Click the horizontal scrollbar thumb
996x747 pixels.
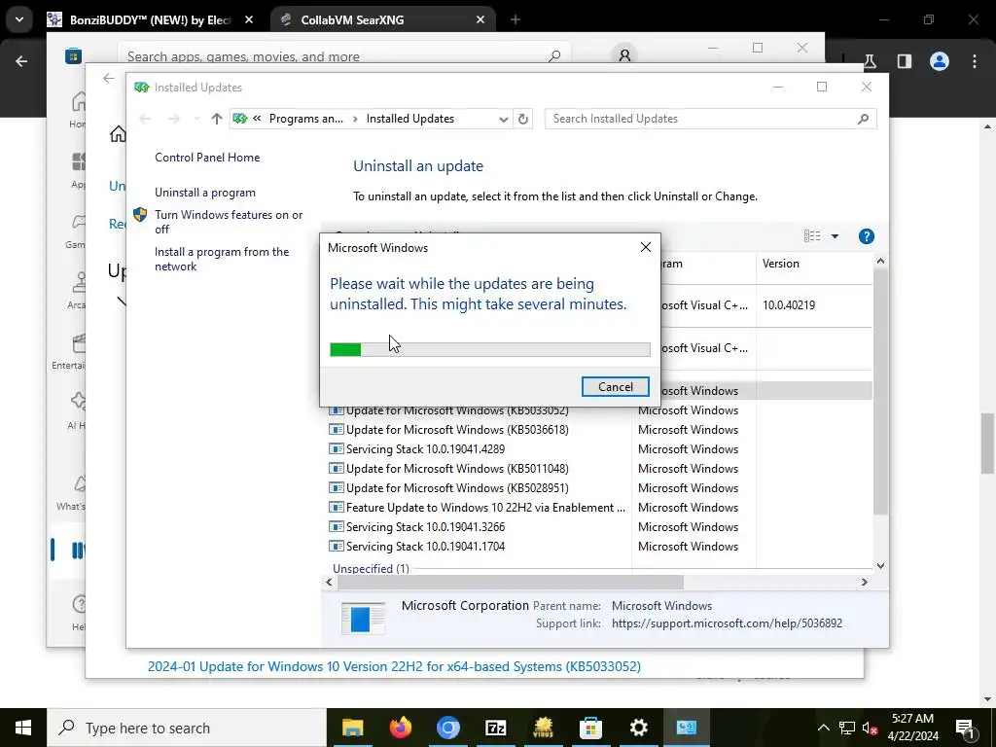[511, 582]
